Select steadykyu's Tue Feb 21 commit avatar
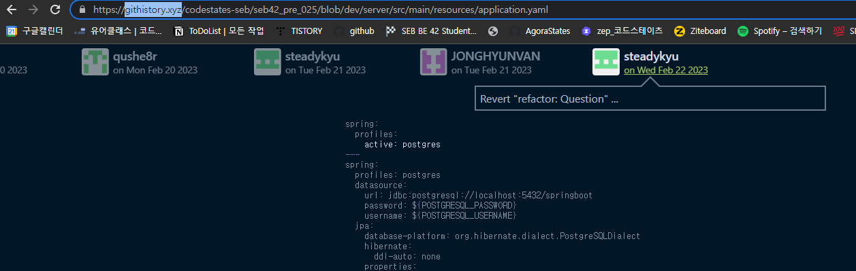856x271 pixels. pos(268,62)
